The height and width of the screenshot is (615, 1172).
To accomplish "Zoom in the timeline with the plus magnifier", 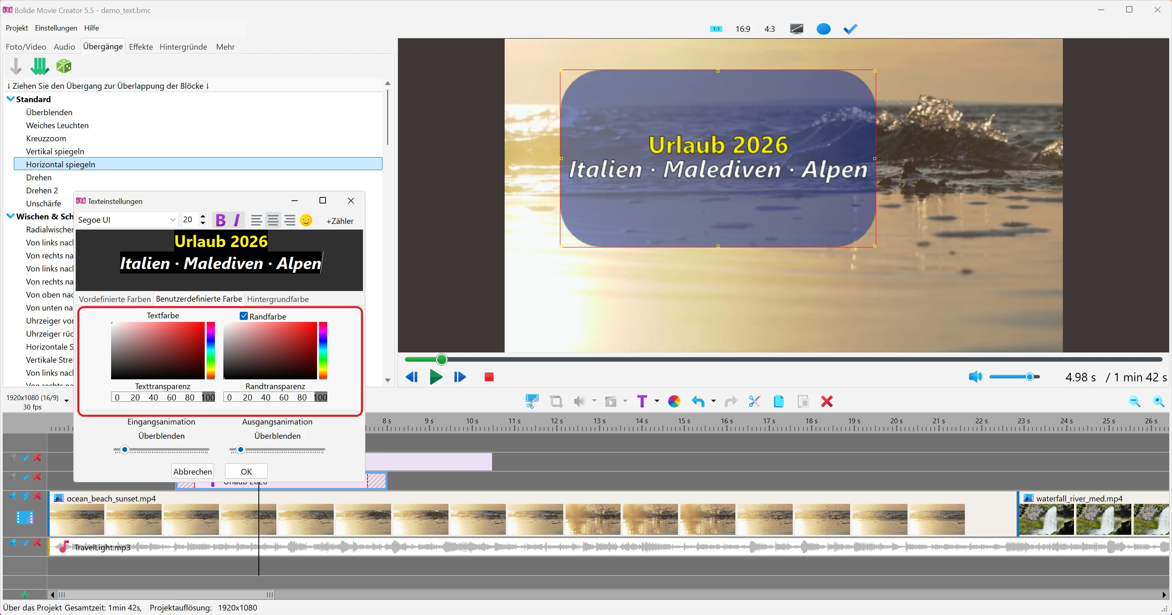I will point(1158,401).
